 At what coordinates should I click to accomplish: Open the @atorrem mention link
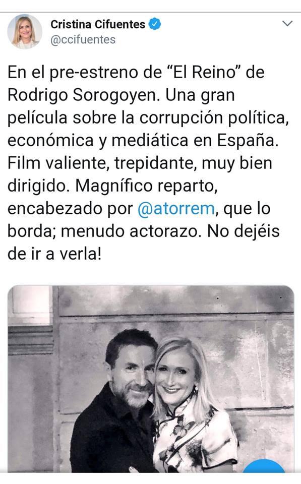pos(175,208)
